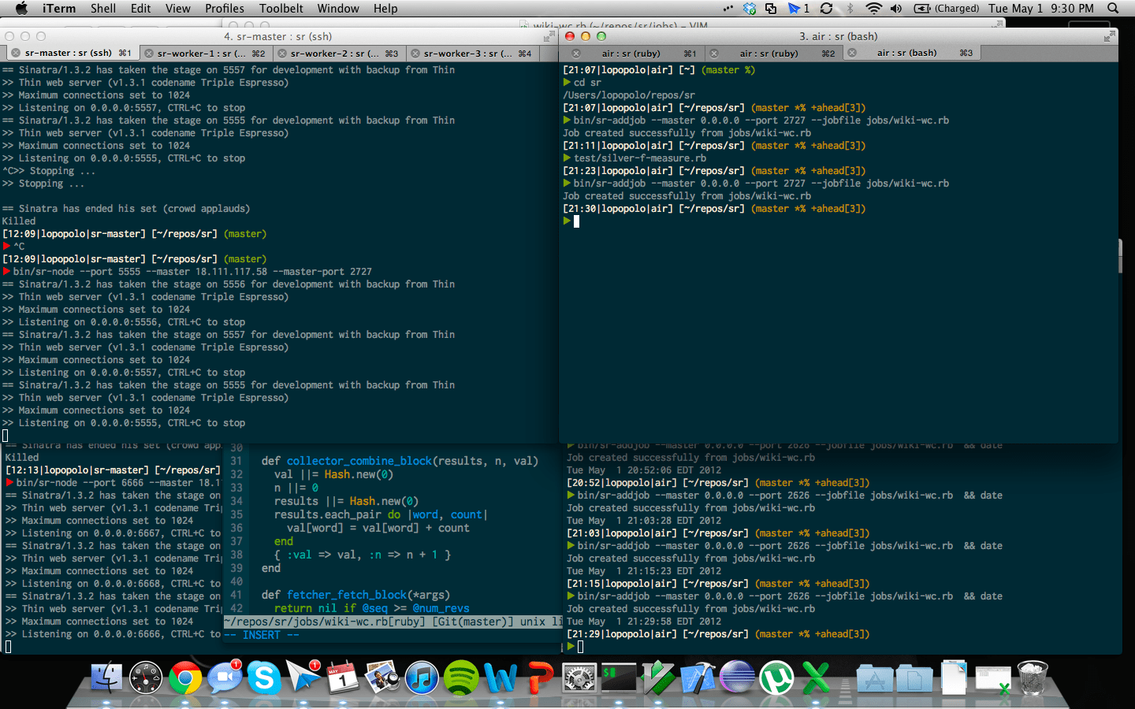
Task: Close the sr-worker-3 tab
Action: click(x=415, y=54)
